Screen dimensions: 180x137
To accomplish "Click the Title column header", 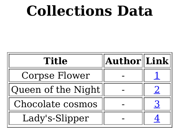I will (56, 61).
